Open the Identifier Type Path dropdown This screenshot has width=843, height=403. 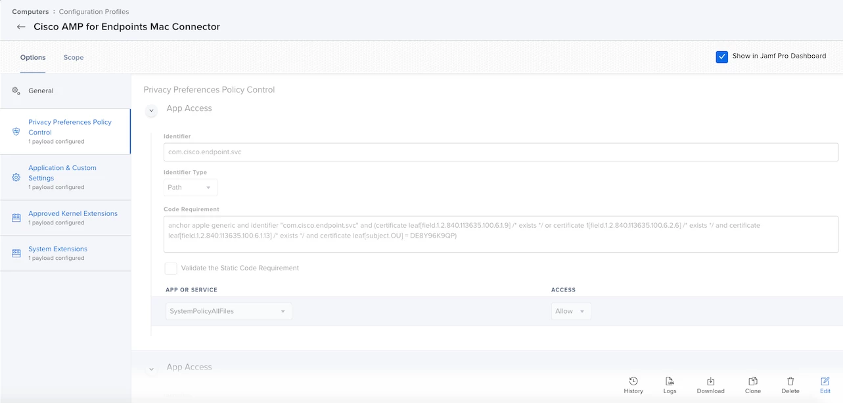191,187
